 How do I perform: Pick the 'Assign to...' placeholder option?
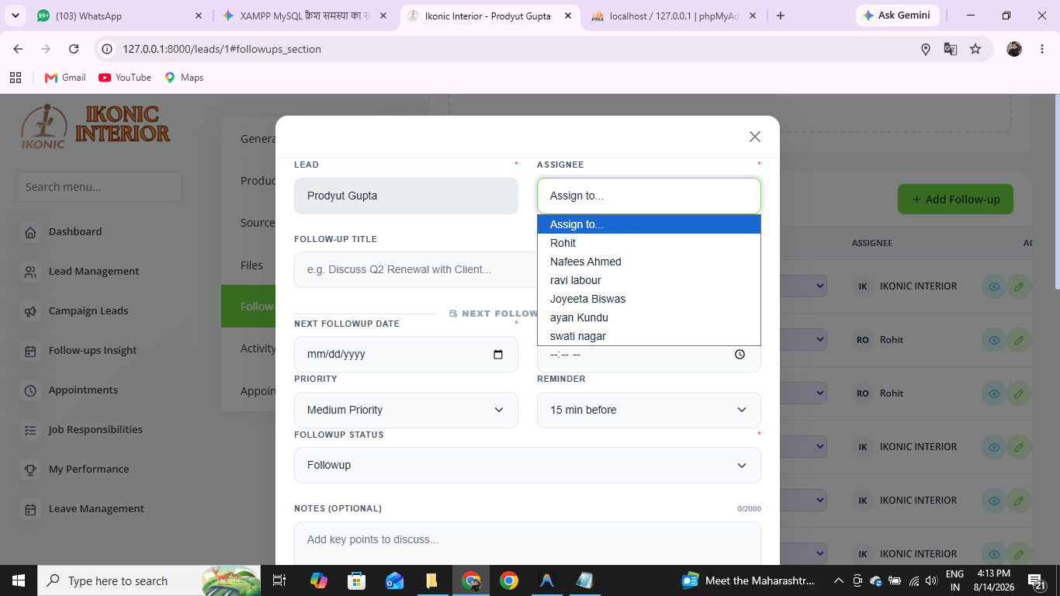pos(649,224)
